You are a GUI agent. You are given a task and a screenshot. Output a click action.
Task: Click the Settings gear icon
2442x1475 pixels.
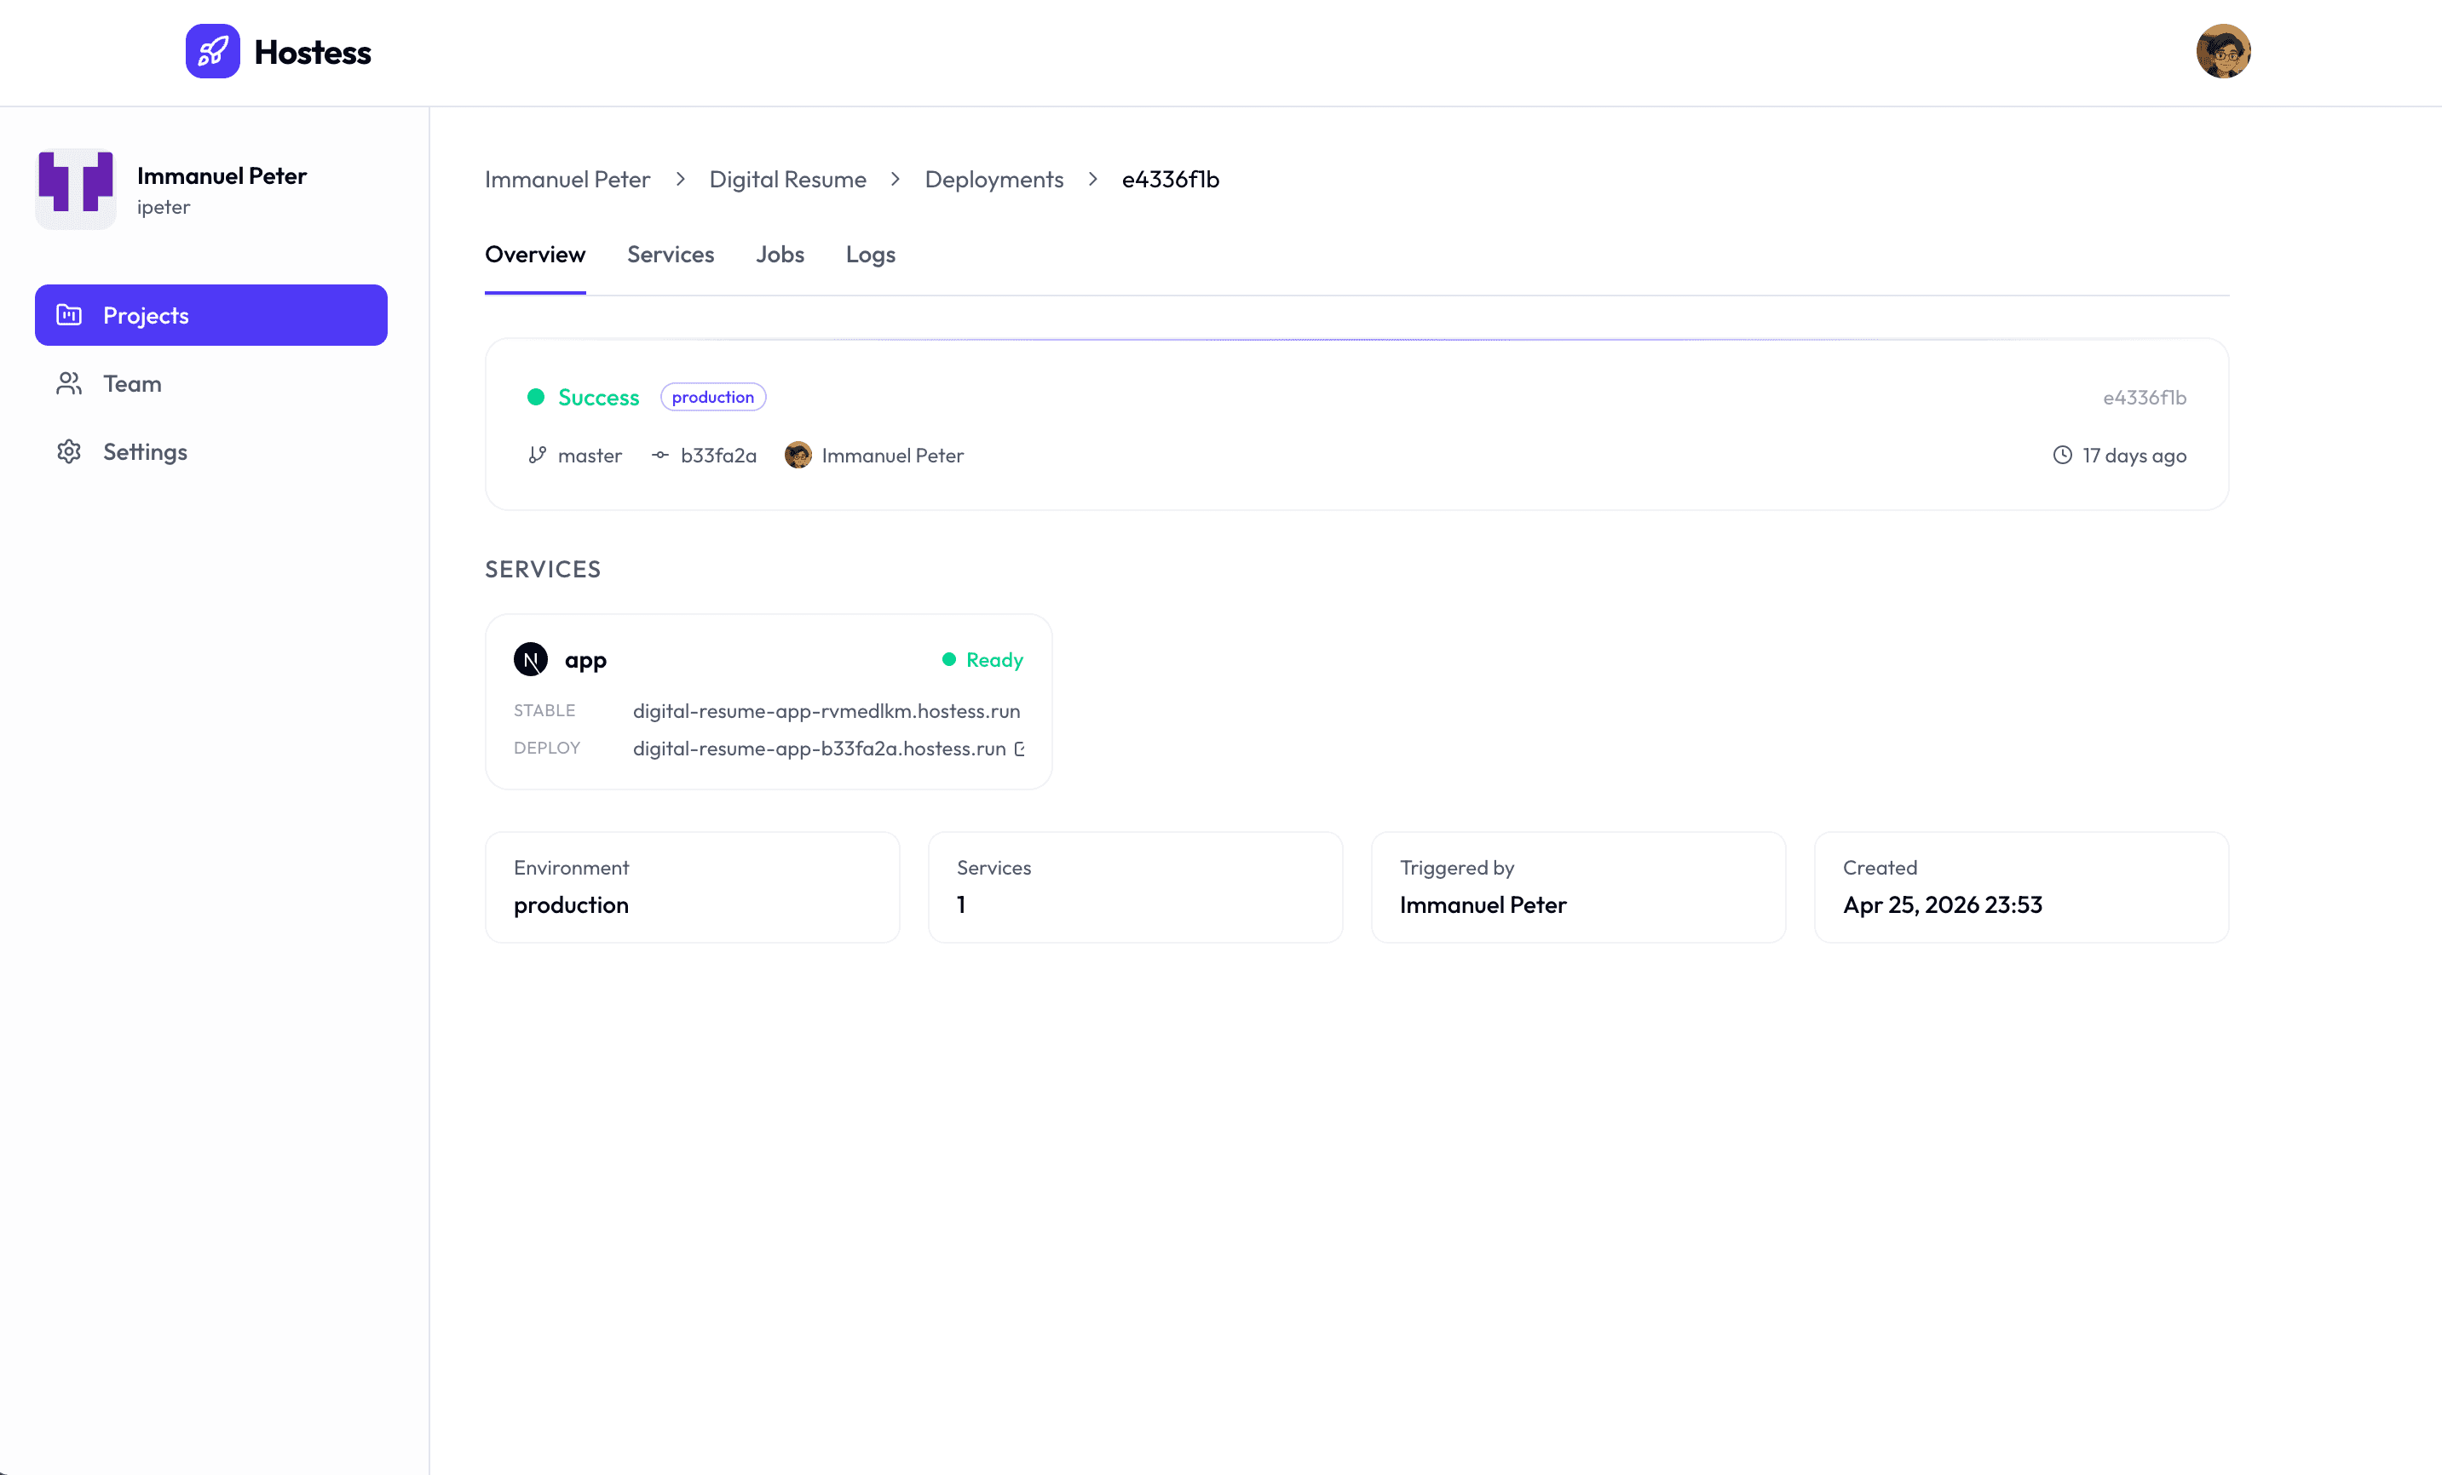pos(69,451)
